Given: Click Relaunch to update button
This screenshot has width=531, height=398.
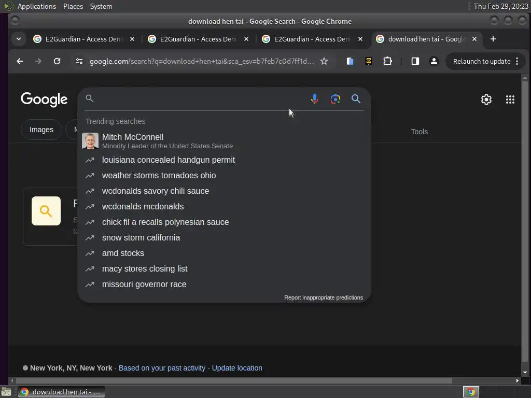Looking at the screenshot, I should 482,61.
